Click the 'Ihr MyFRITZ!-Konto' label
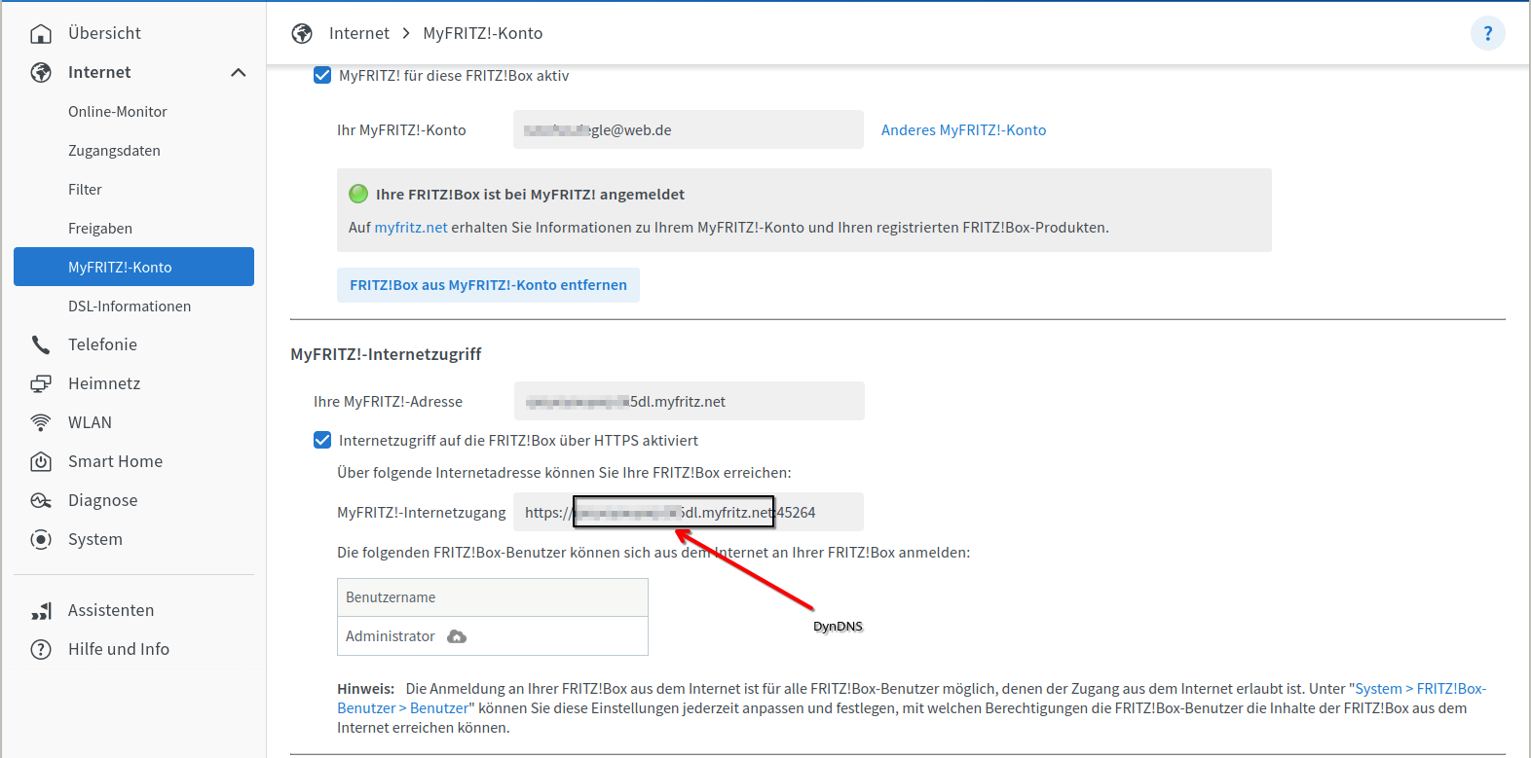The height and width of the screenshot is (758, 1531). (401, 129)
